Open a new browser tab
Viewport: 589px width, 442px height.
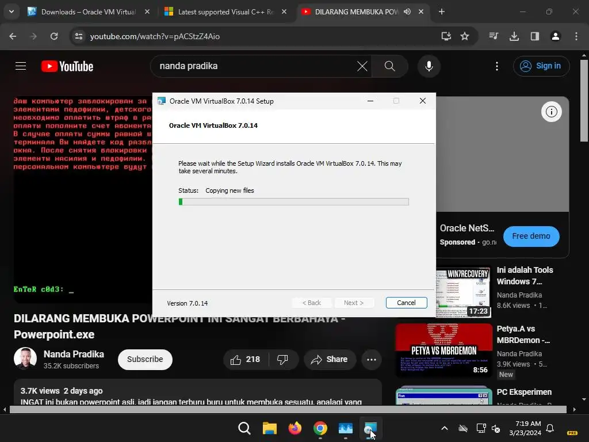point(442,12)
